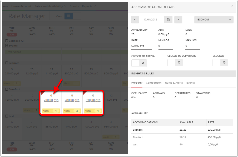This screenshot has width=238, height=157.
Task: Switch to the Events tab
Action: 190,83
